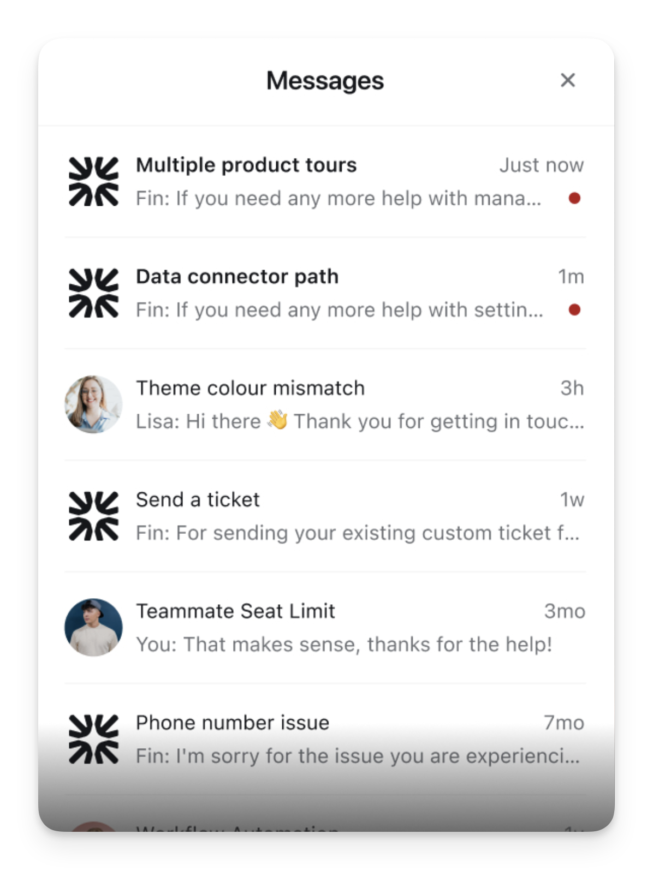The image size is (653, 870).
Task: Click Lisa's message preview text
Action: click(x=359, y=421)
